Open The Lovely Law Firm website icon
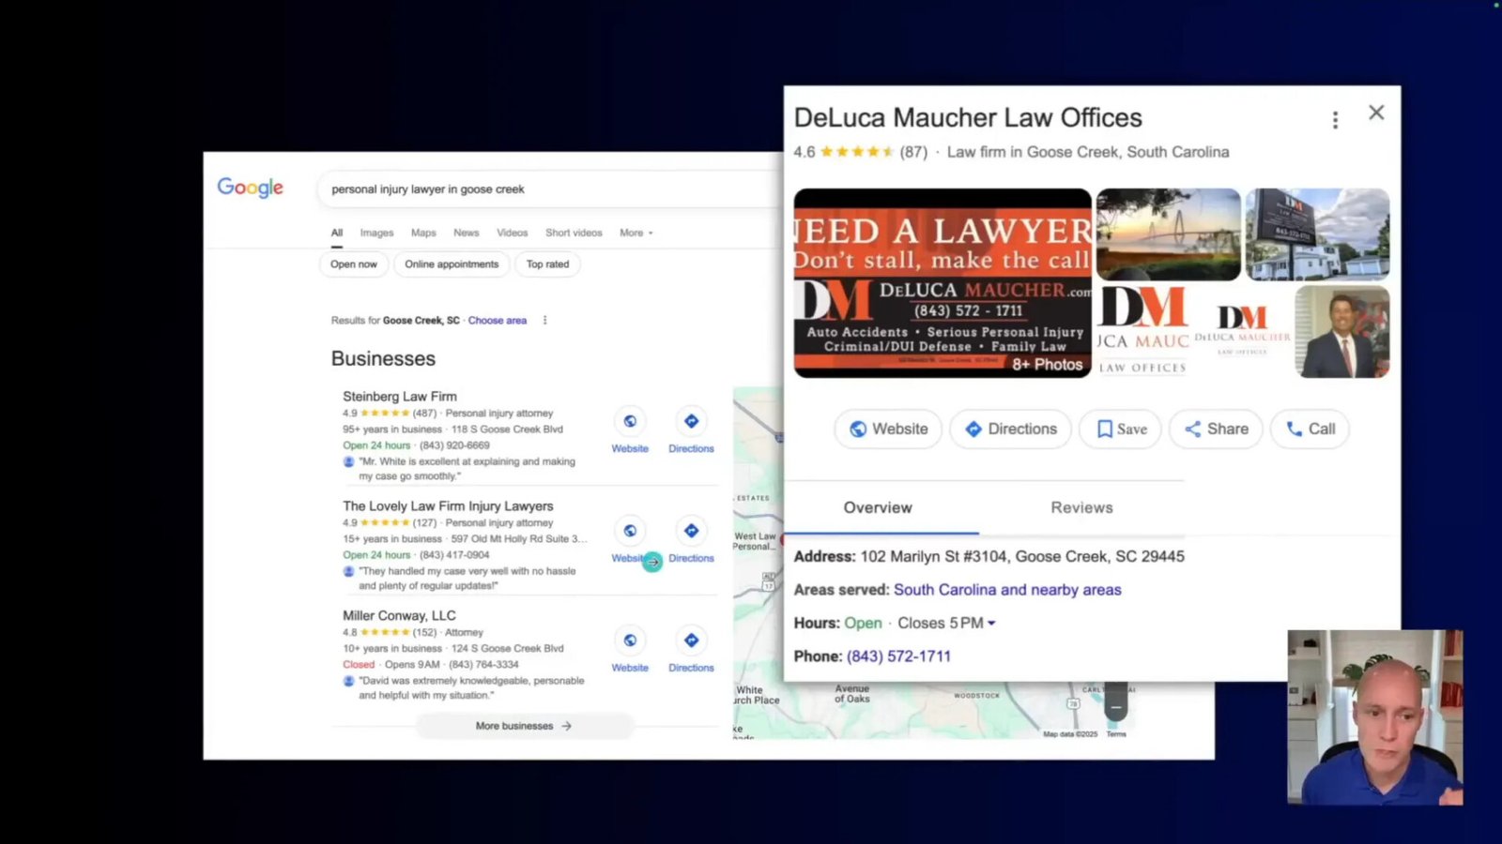The height and width of the screenshot is (844, 1502). coord(630,531)
